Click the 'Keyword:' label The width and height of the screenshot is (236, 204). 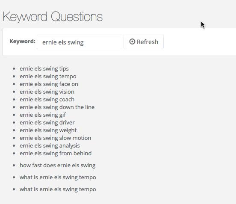(22, 41)
